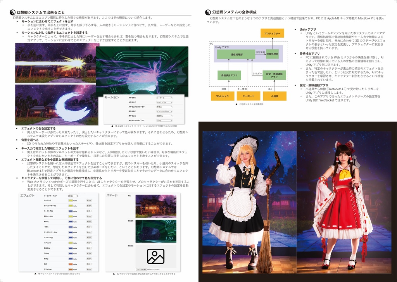Click the image placeholder icon in the 静止画 slot
The width and height of the screenshot is (397, 282).
(x=155, y=256)
